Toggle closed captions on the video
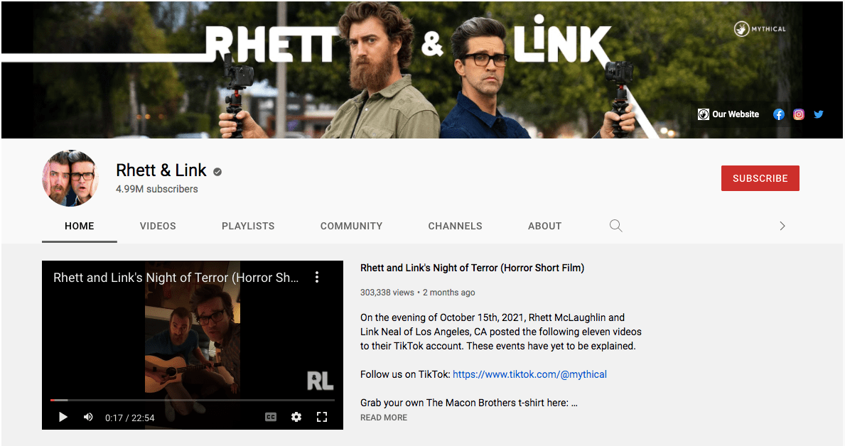Viewport: 845px width, 446px height. (271, 417)
